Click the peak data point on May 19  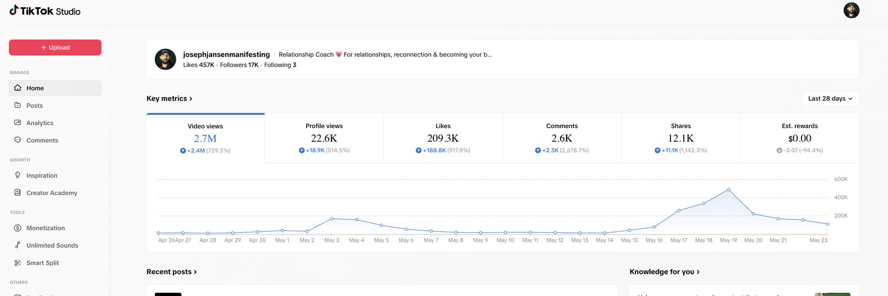(728, 190)
